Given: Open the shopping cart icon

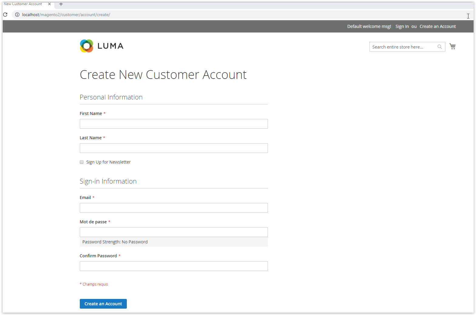Looking at the screenshot, I should coord(452,46).
